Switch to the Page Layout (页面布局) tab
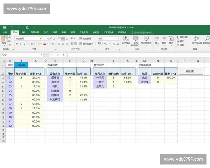The width and height of the screenshot is (210, 168). click(35, 33)
